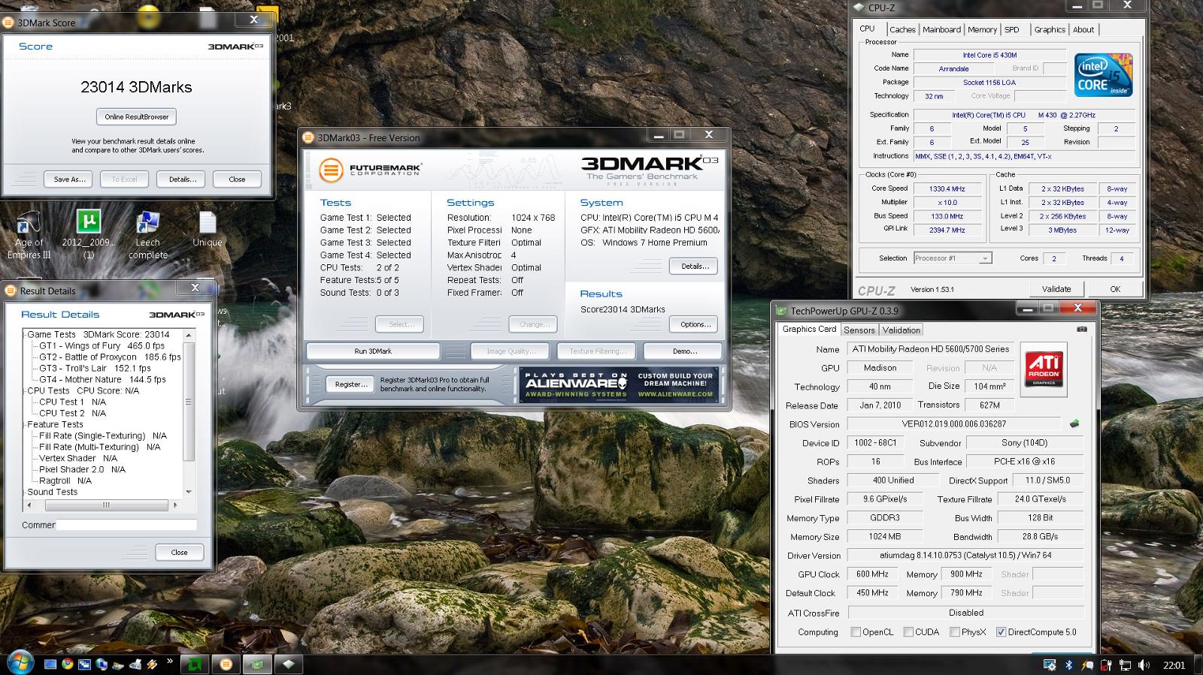Open Mainboard tab in CPU-Z

click(x=941, y=30)
